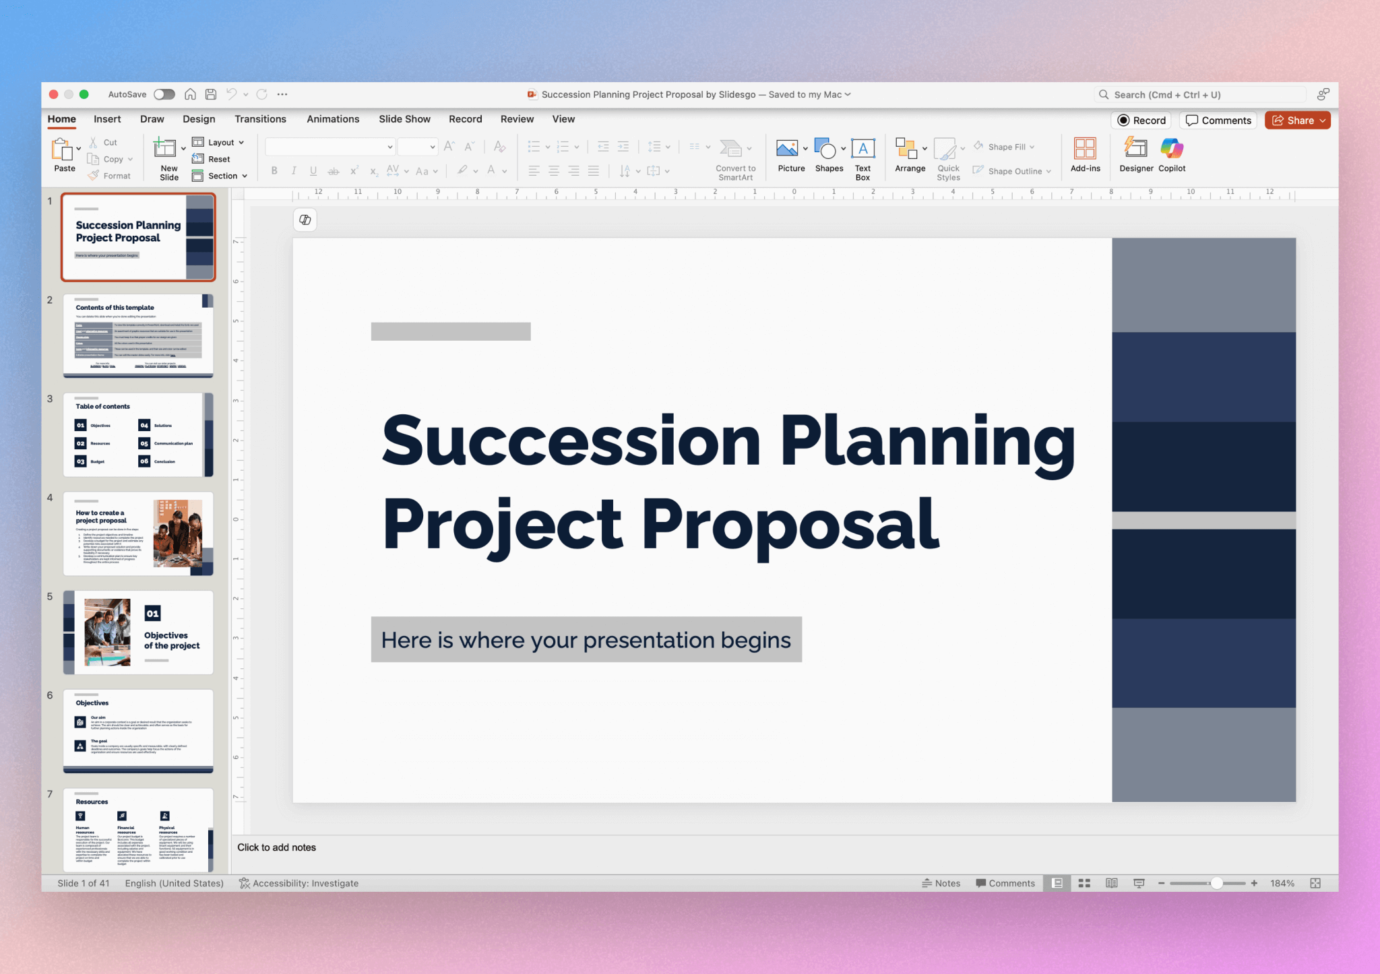This screenshot has width=1380, height=974.
Task: Expand the Copy dropdown arrow
Action: coord(130,160)
